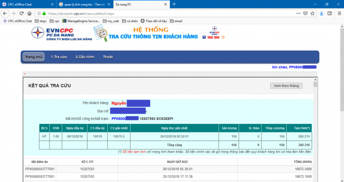This screenshot has height=182, width=344.
Task: Open the 2.Cấu hình menu
Action: (x=85, y=57)
